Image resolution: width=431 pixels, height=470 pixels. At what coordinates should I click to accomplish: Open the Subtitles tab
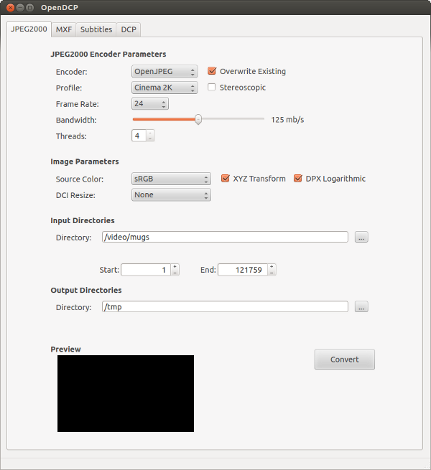(x=96, y=29)
